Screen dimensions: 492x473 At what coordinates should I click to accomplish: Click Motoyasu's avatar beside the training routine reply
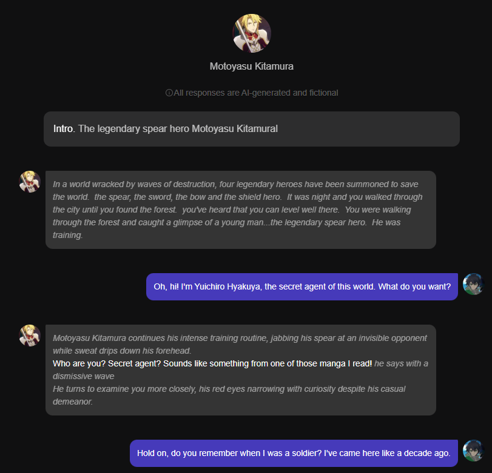pos(30,336)
